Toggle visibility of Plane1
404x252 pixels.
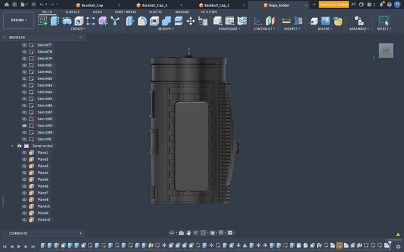point(24,152)
